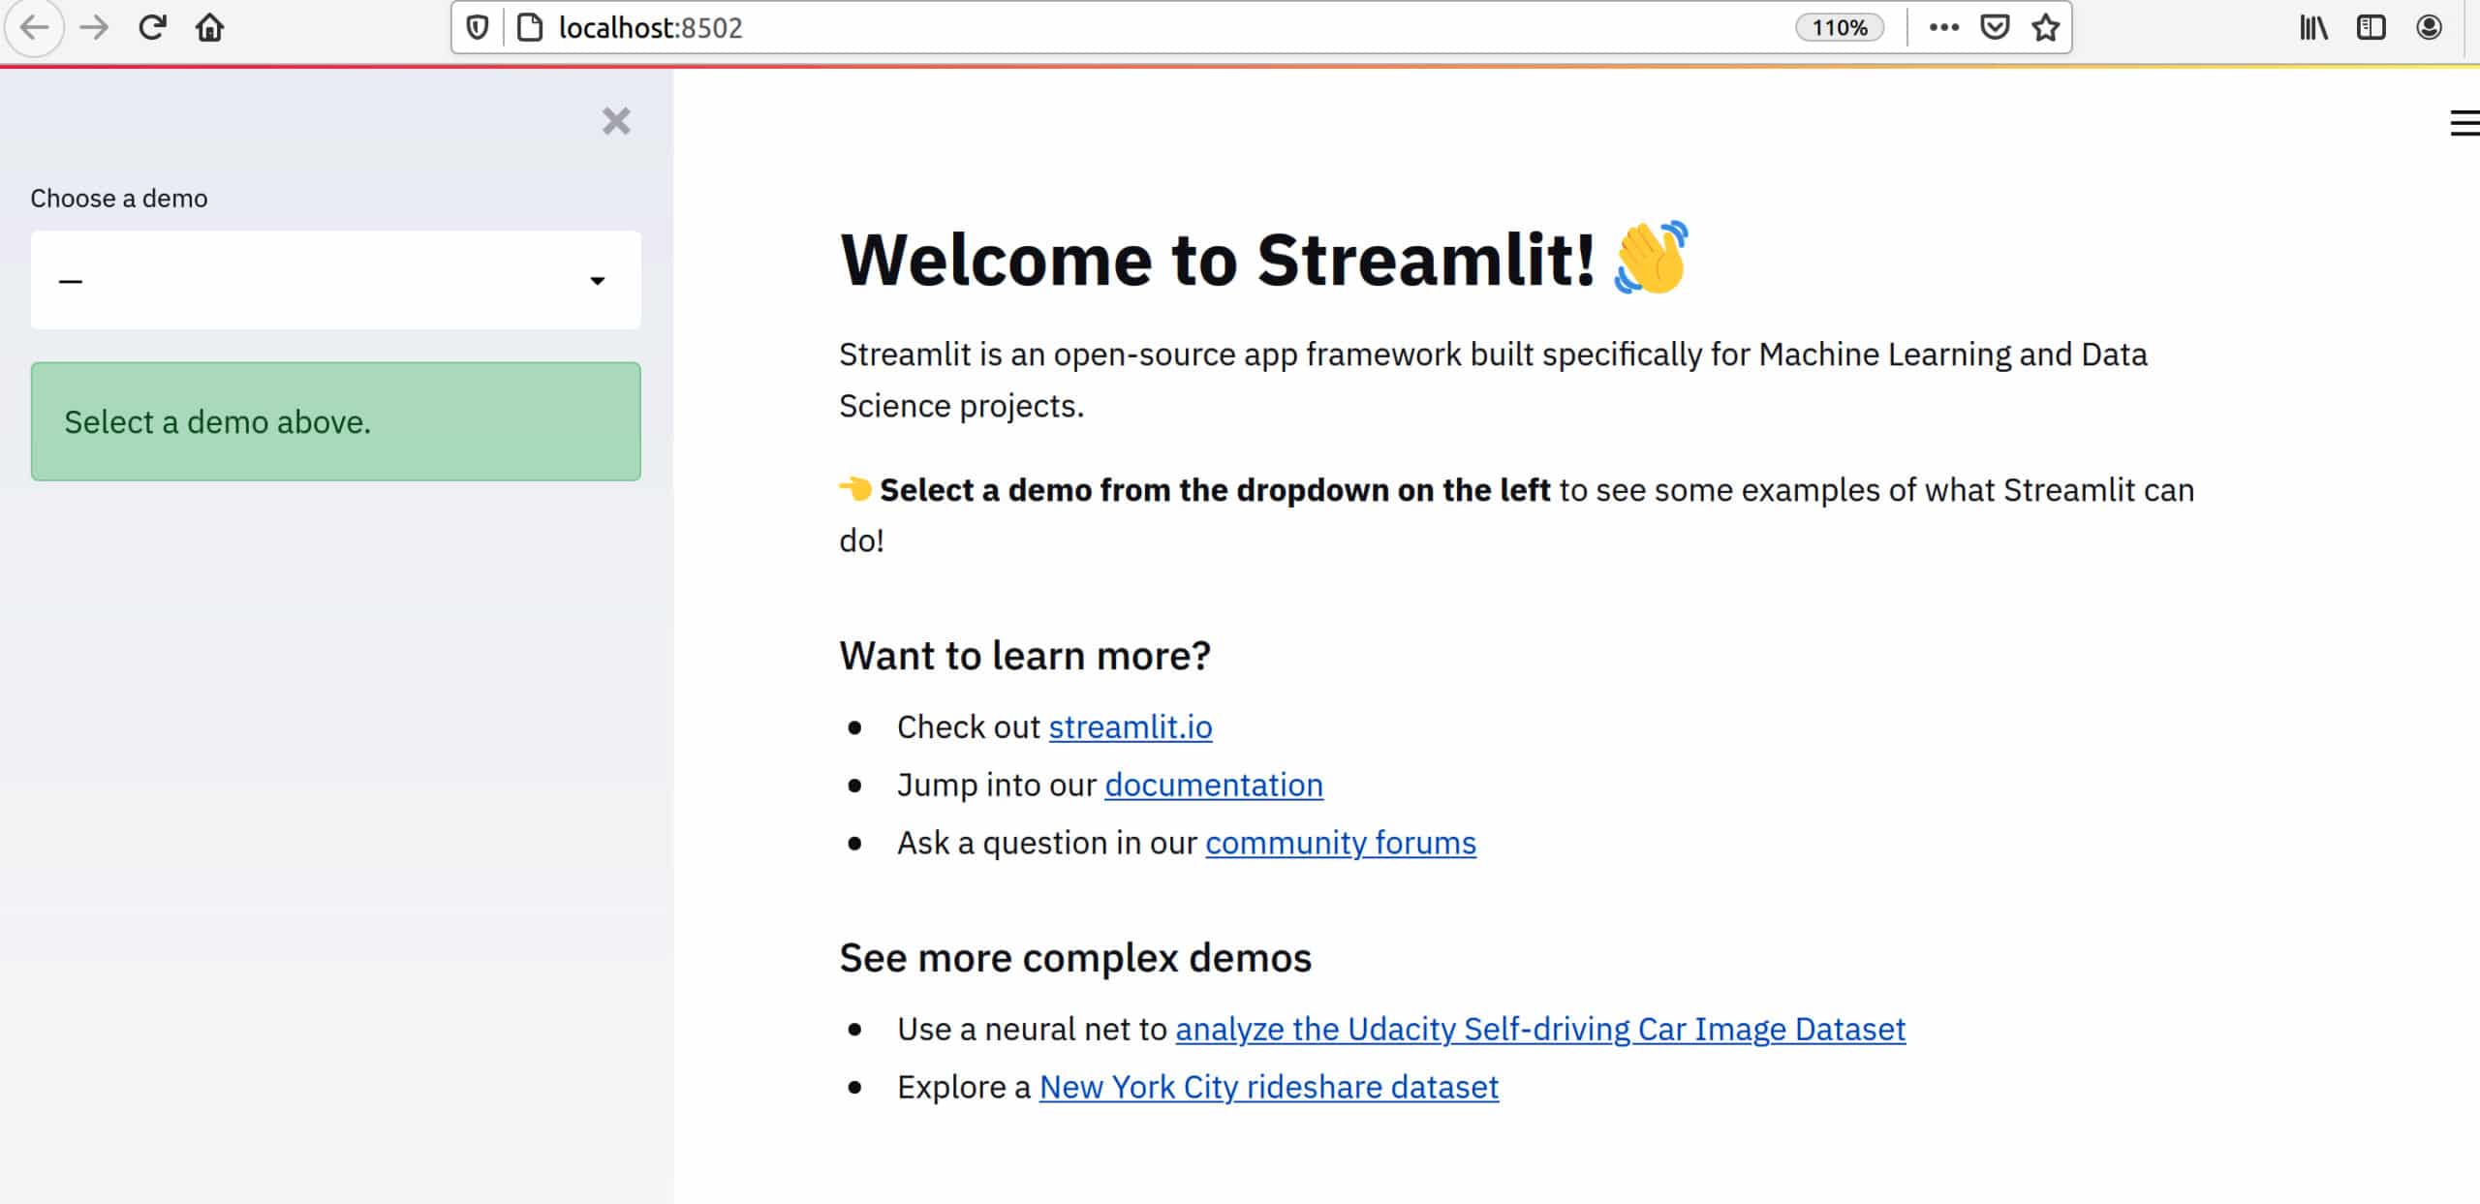Screen dimensions: 2480x1204
Task: Open the sidebar view toggle in toolbar
Action: click(x=2371, y=27)
